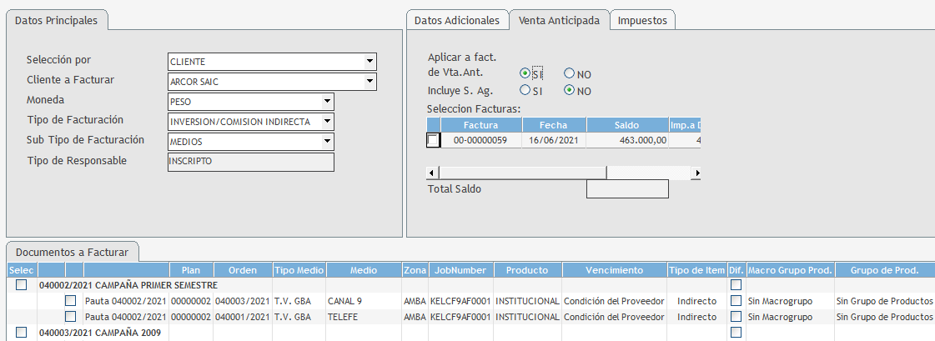This screenshot has height=341, width=935.
Task: Tick checkbox for 040003/2021 CAMPAÑA 2009
Action: point(21,333)
